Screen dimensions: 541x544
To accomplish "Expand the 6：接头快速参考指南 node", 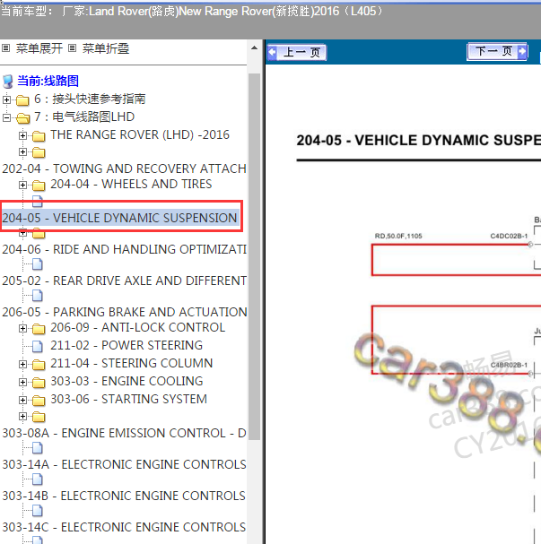I will [6, 99].
